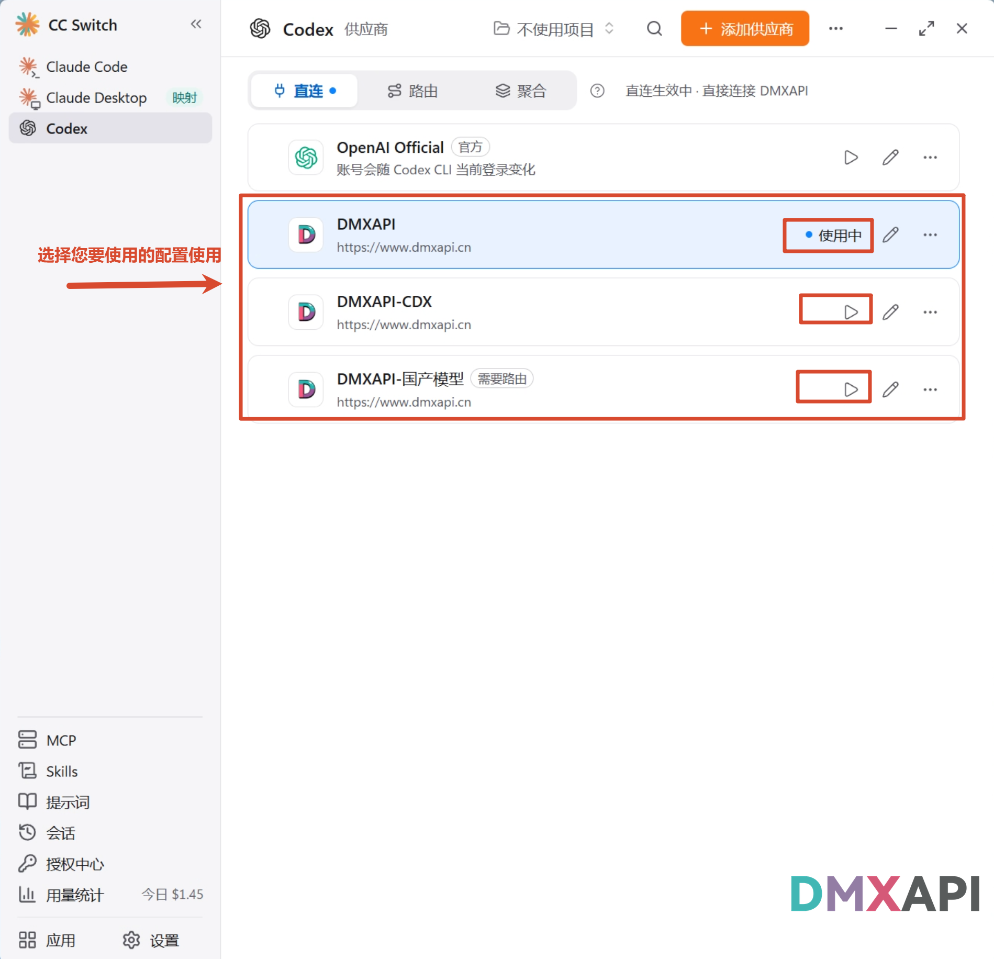This screenshot has width=994, height=959.
Task: Edit the DMXAPI provider
Action: click(890, 235)
